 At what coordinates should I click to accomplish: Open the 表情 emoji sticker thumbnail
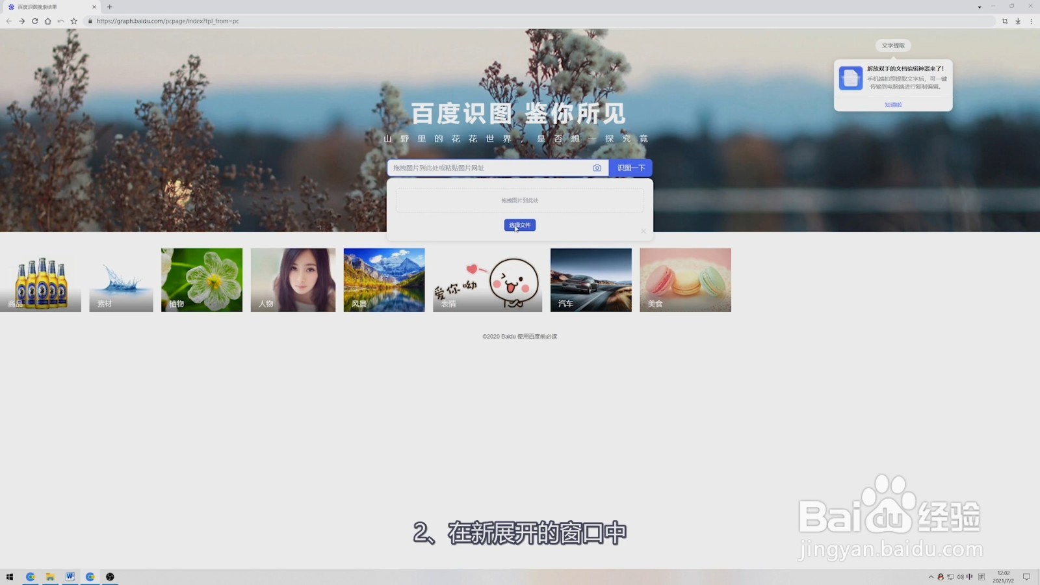coord(487,280)
